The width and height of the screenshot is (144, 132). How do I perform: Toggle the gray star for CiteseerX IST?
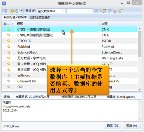click(x=9, y=81)
